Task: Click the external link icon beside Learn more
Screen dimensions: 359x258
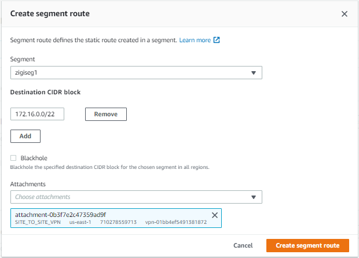Action: 217,40
